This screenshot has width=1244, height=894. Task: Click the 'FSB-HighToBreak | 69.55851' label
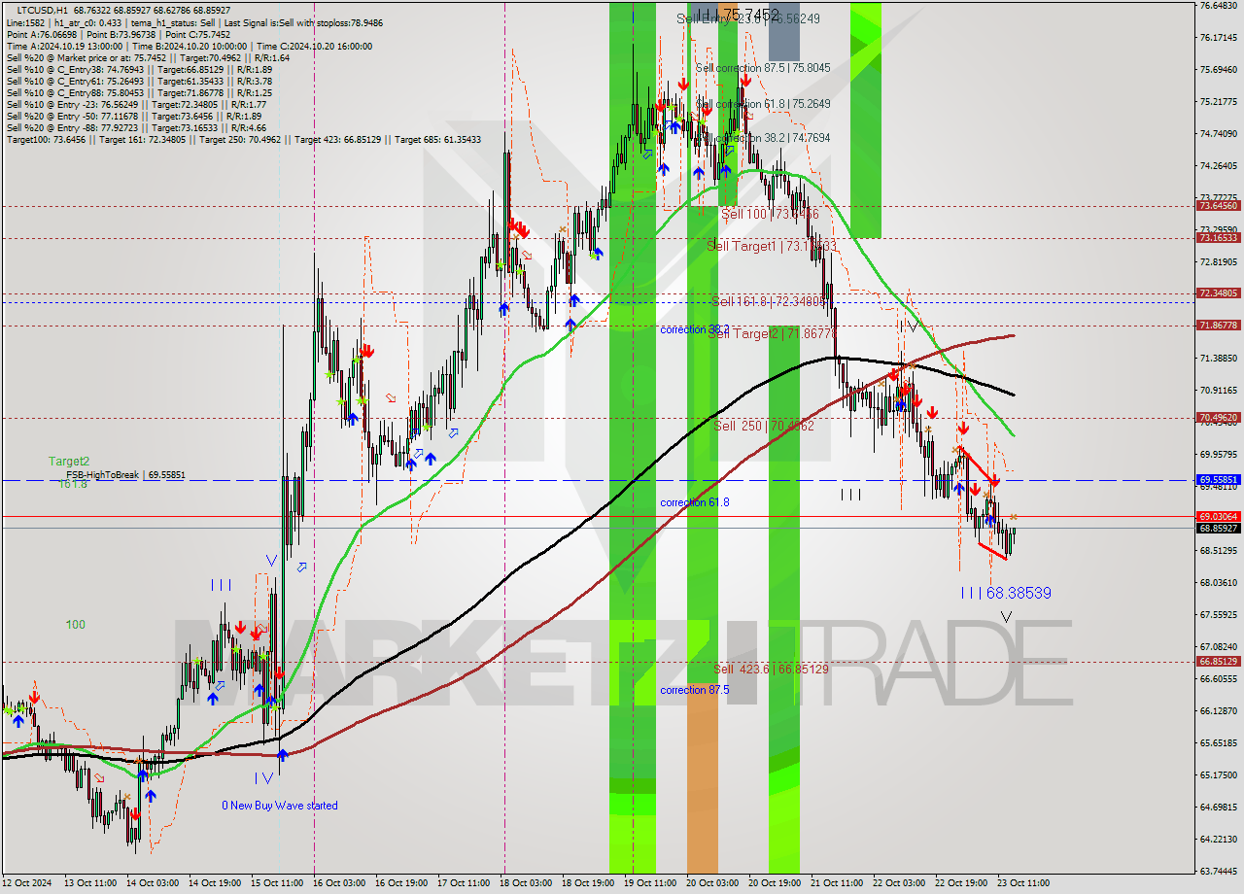pyautogui.click(x=125, y=475)
